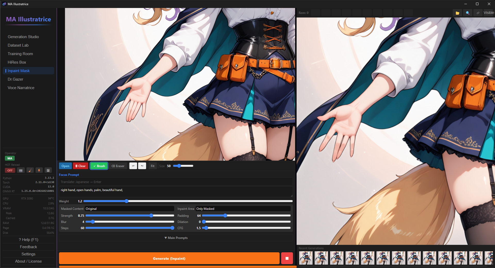Click the Generate (Inpaint) button
The height and width of the screenshot is (268, 495).
169,258
